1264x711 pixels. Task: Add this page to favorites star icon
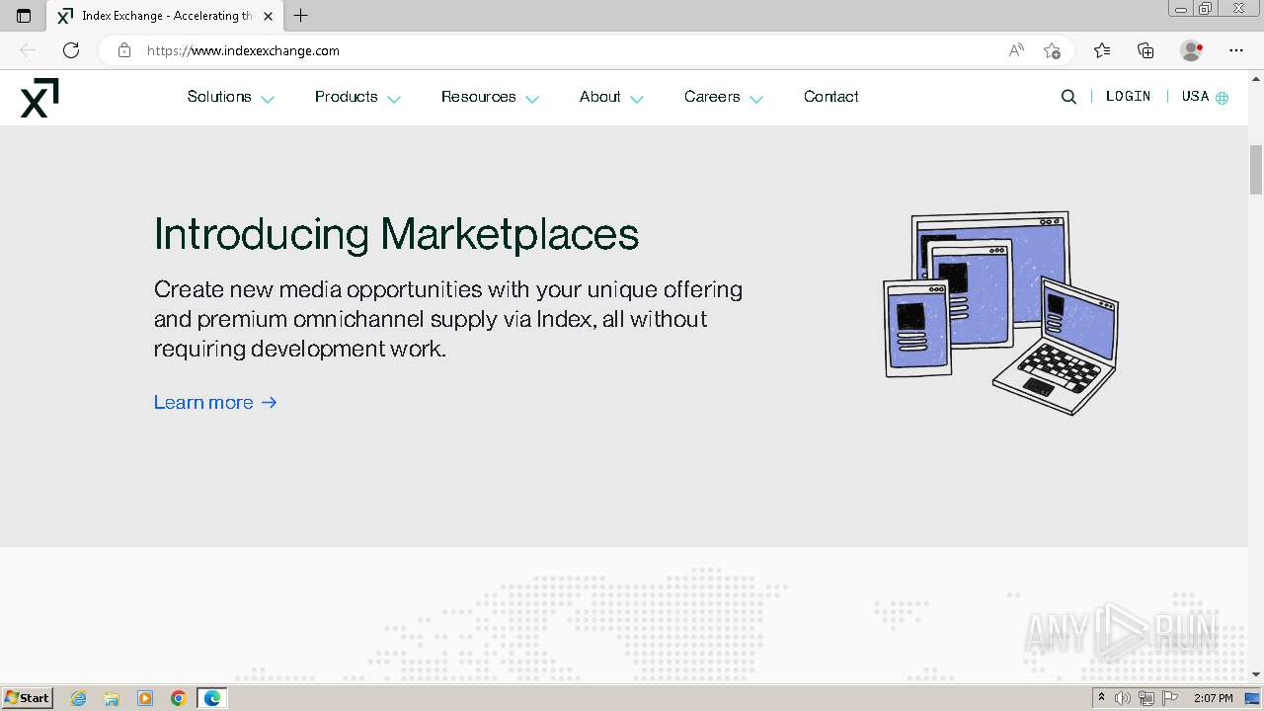[1052, 50]
